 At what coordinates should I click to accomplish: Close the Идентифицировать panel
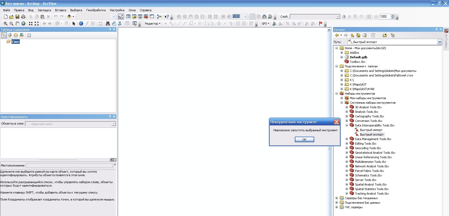click(114, 117)
